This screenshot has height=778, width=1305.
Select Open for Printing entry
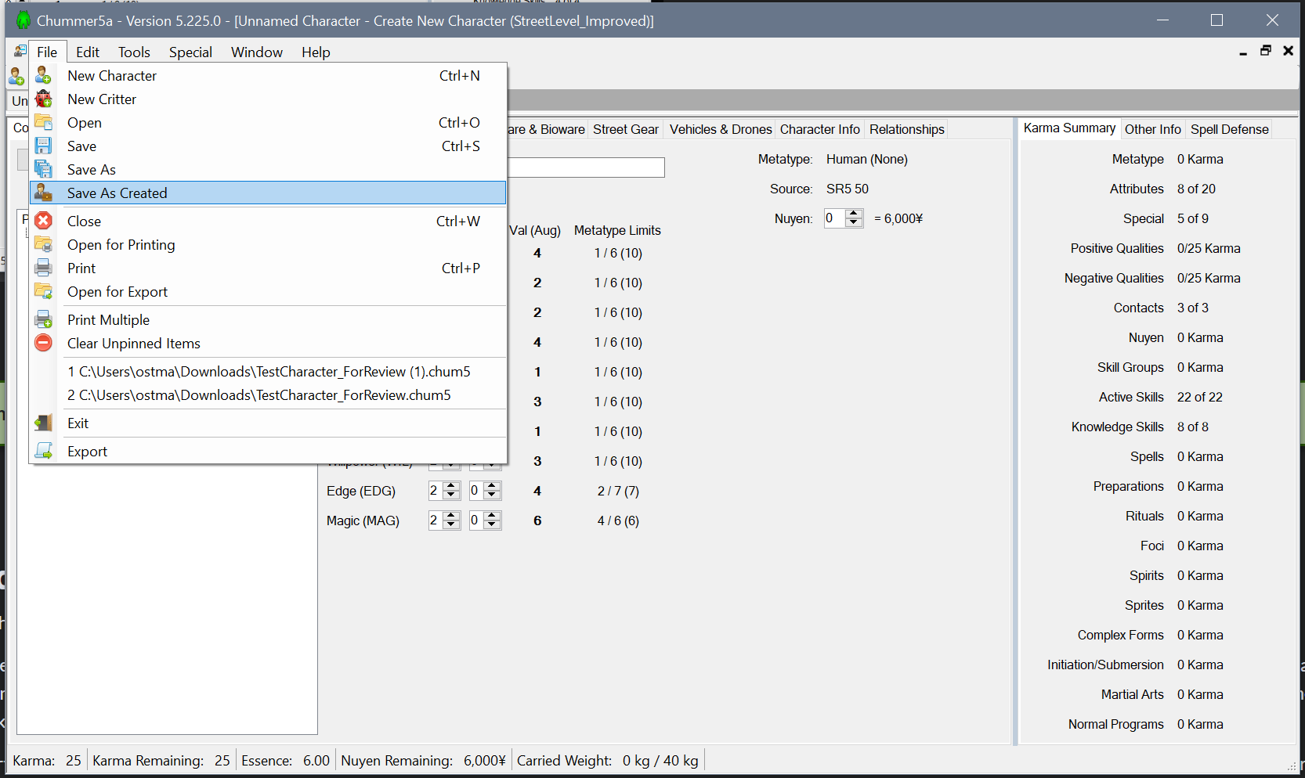[268, 244]
